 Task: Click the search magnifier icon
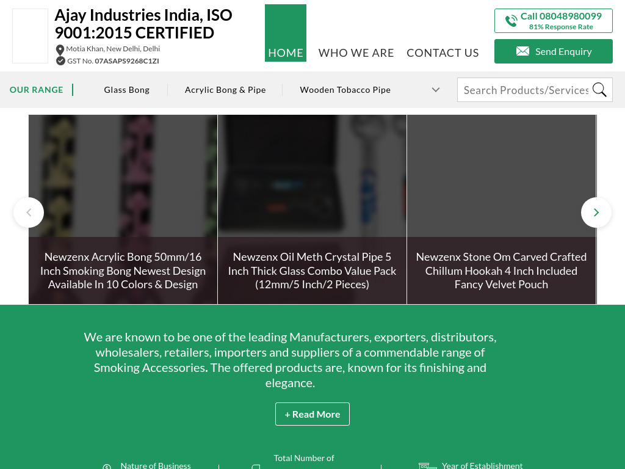599,90
